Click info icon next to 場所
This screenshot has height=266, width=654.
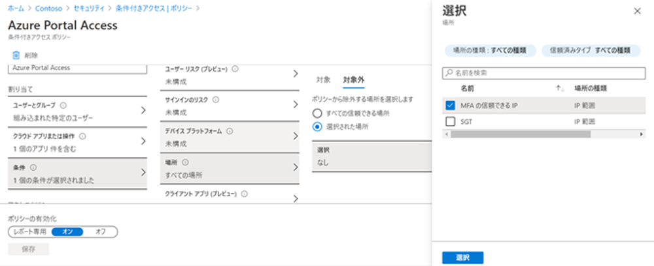tap(186, 162)
